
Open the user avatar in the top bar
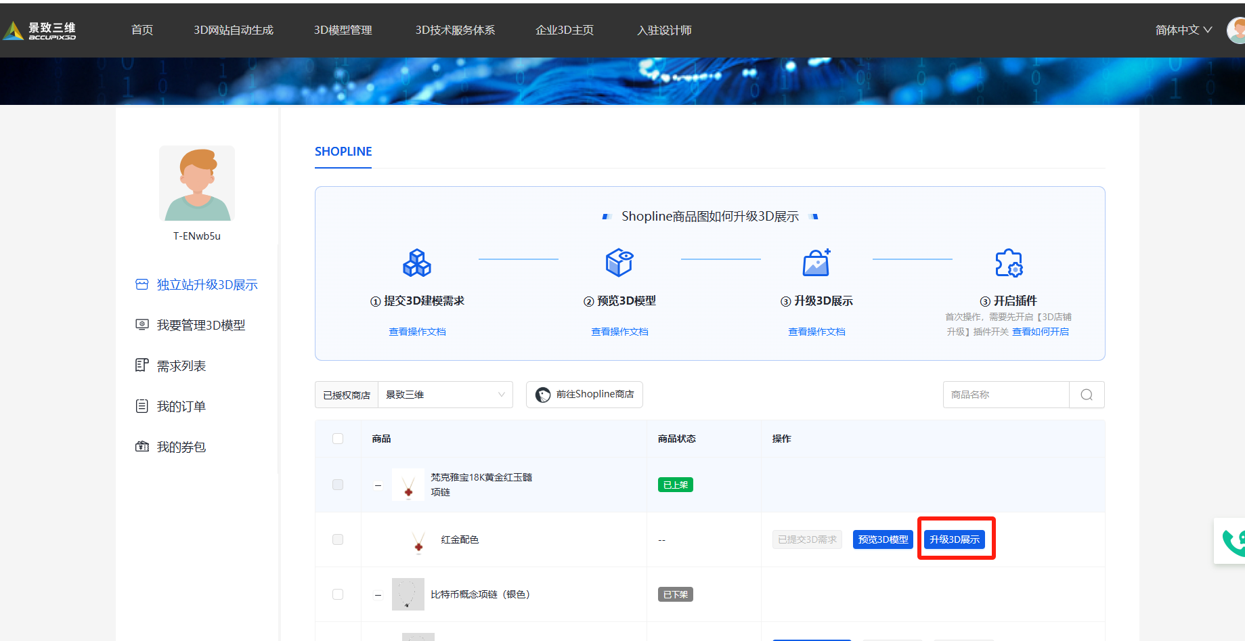(1236, 30)
